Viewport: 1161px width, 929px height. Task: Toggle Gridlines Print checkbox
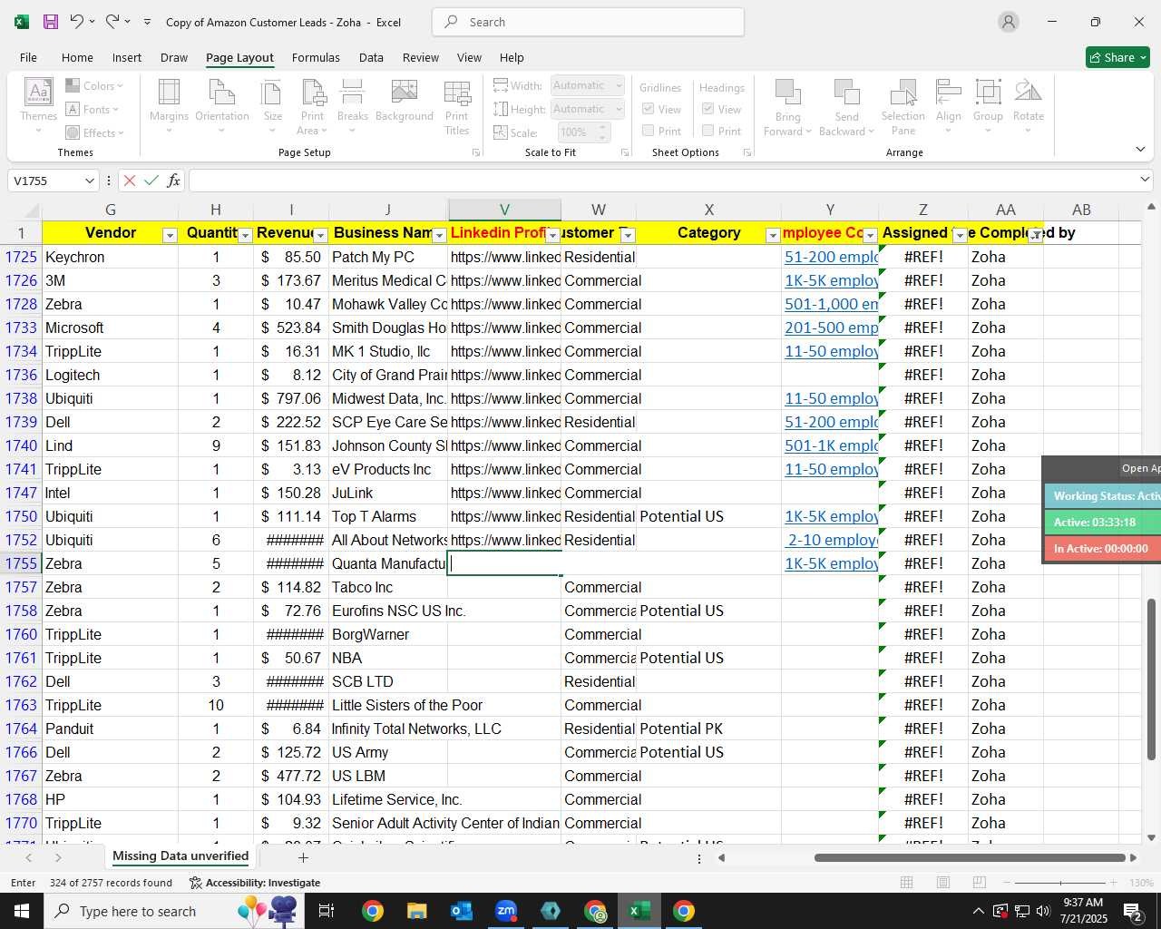point(649,131)
